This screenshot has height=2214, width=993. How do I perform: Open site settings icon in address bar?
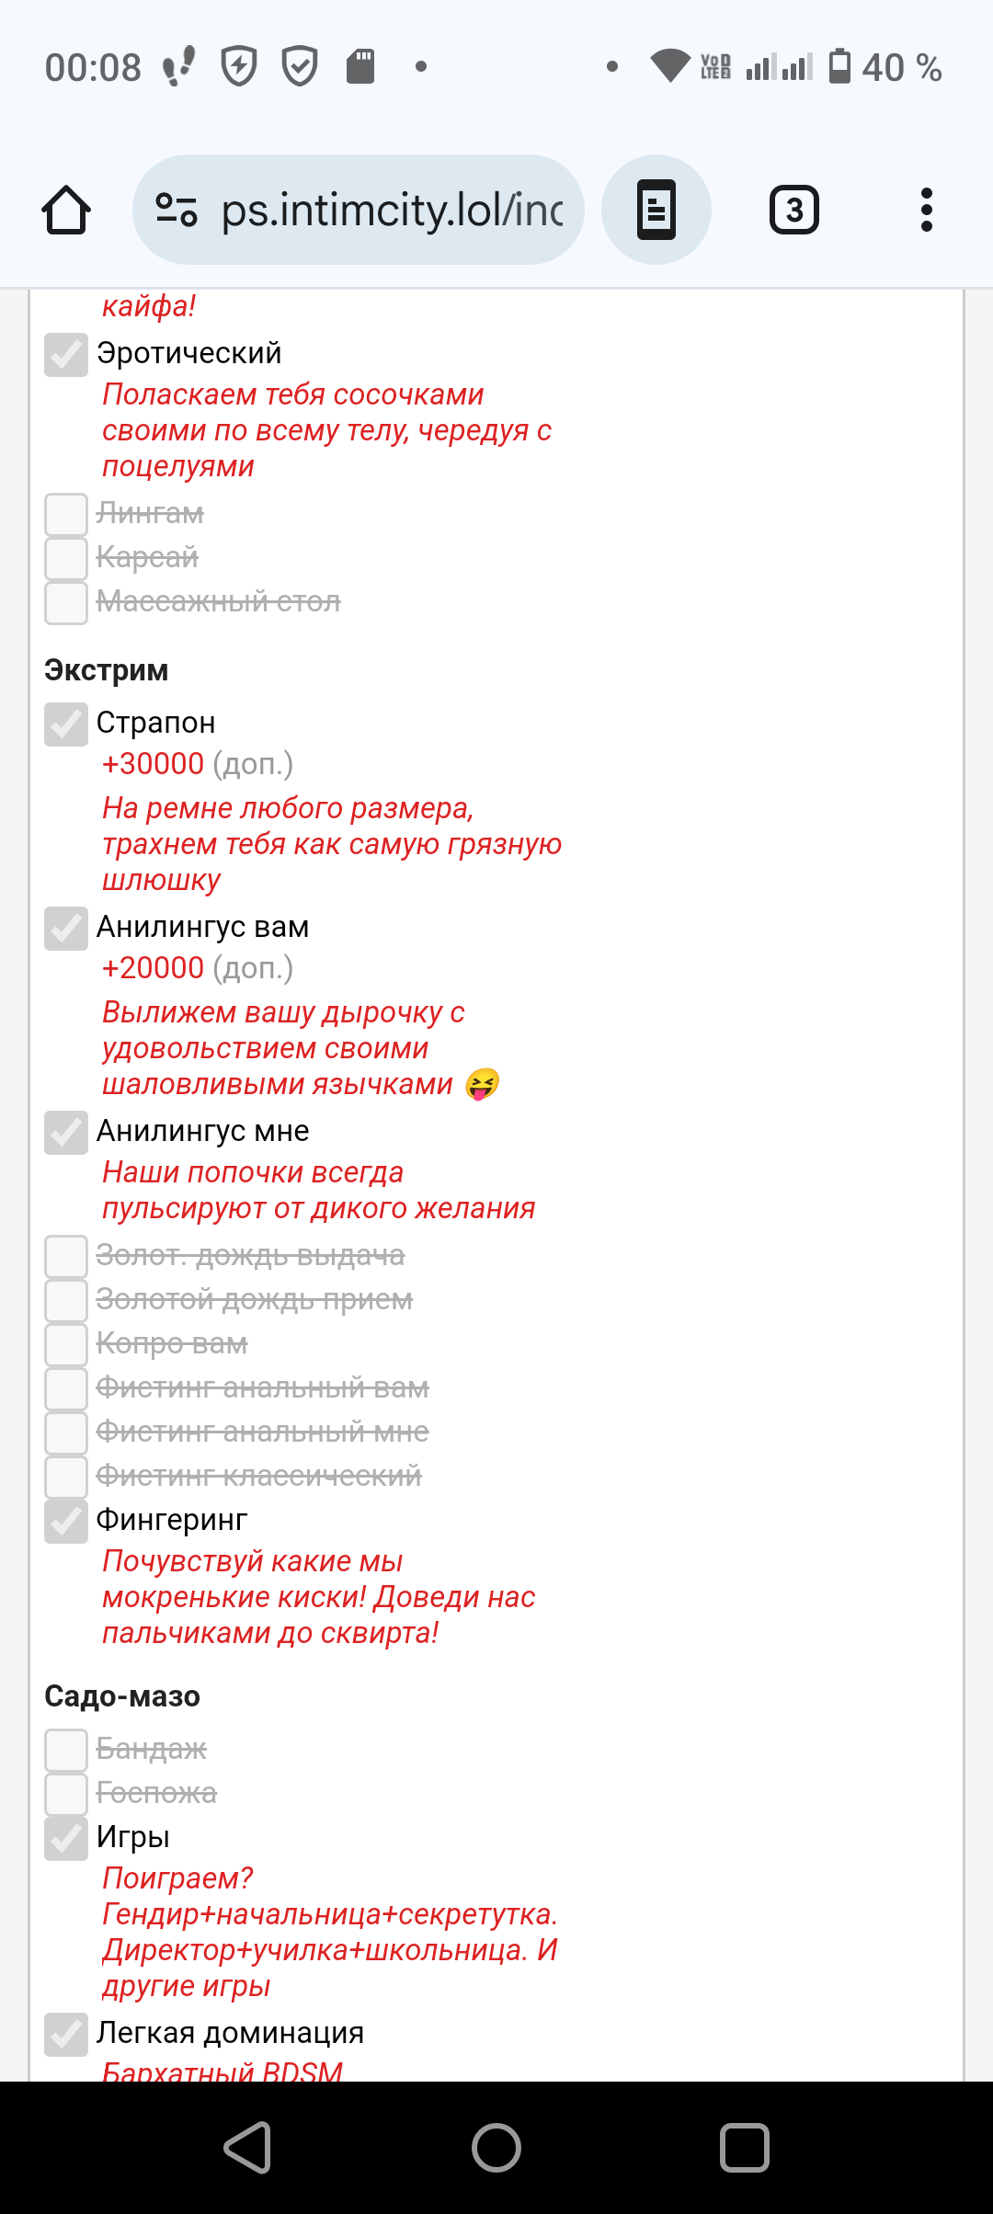[177, 210]
